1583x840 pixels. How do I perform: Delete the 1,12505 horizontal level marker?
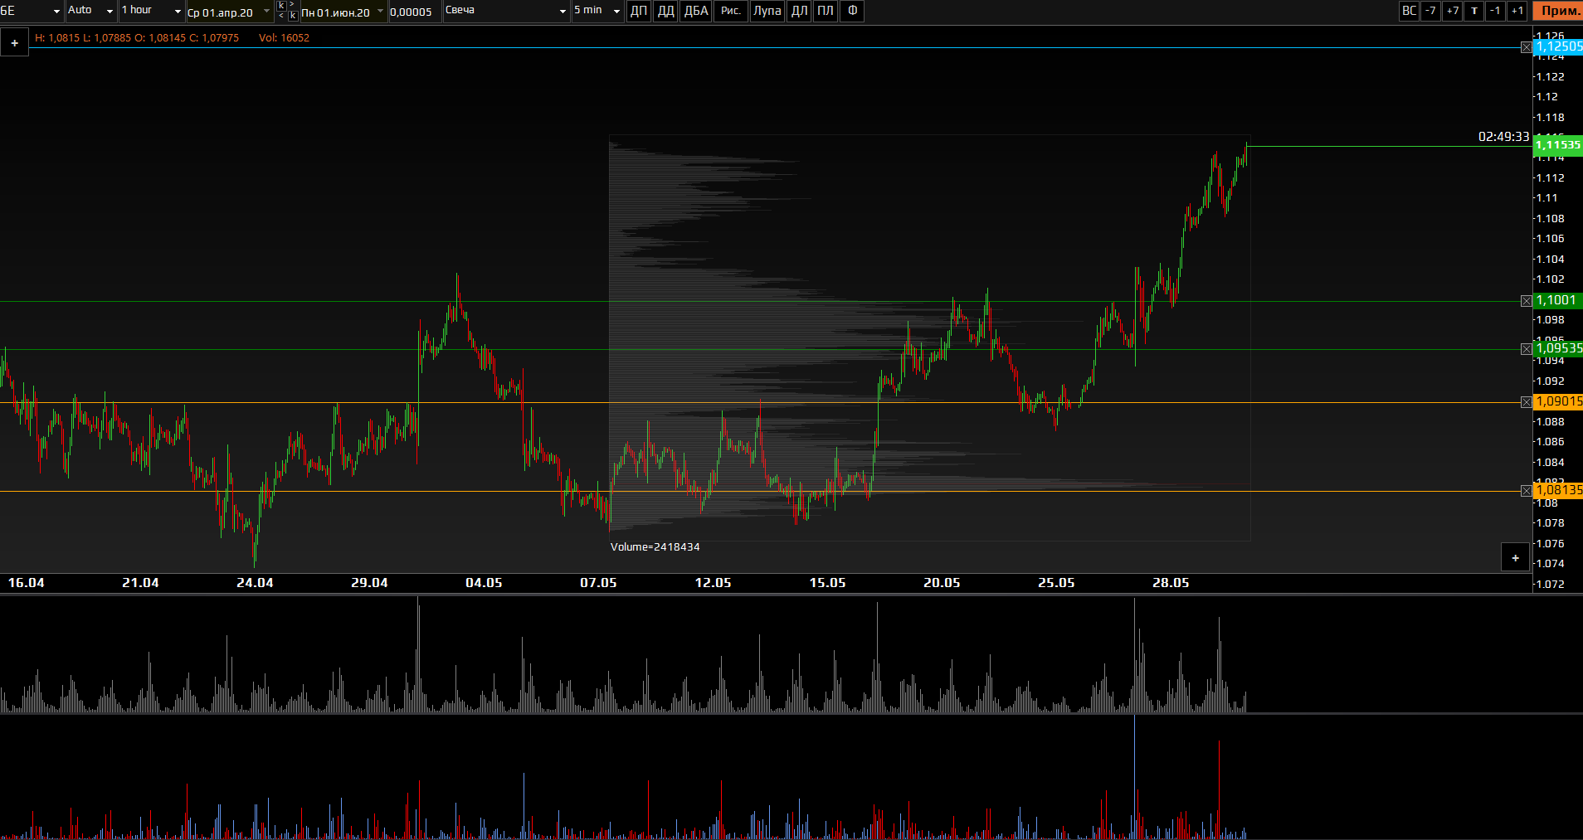[x=1526, y=47]
